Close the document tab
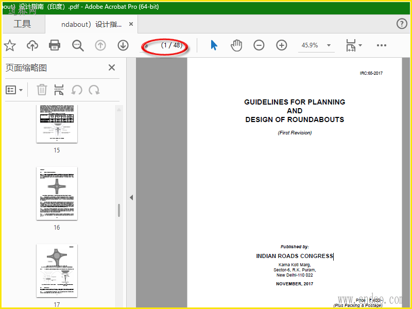This screenshot has width=412, height=309. point(131,24)
